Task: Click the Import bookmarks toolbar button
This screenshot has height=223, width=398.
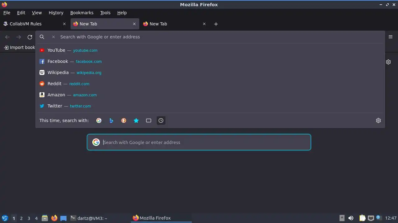Action: (19, 47)
